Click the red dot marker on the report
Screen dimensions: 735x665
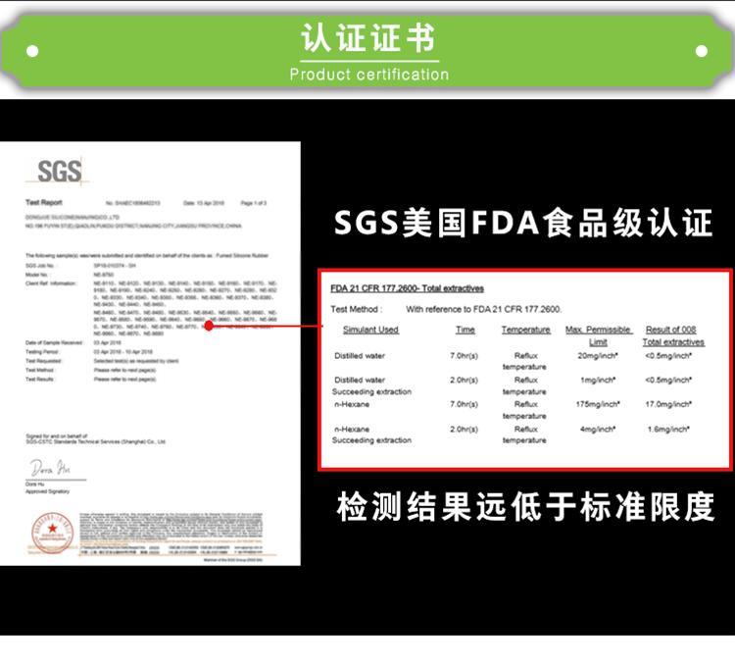[x=209, y=326]
